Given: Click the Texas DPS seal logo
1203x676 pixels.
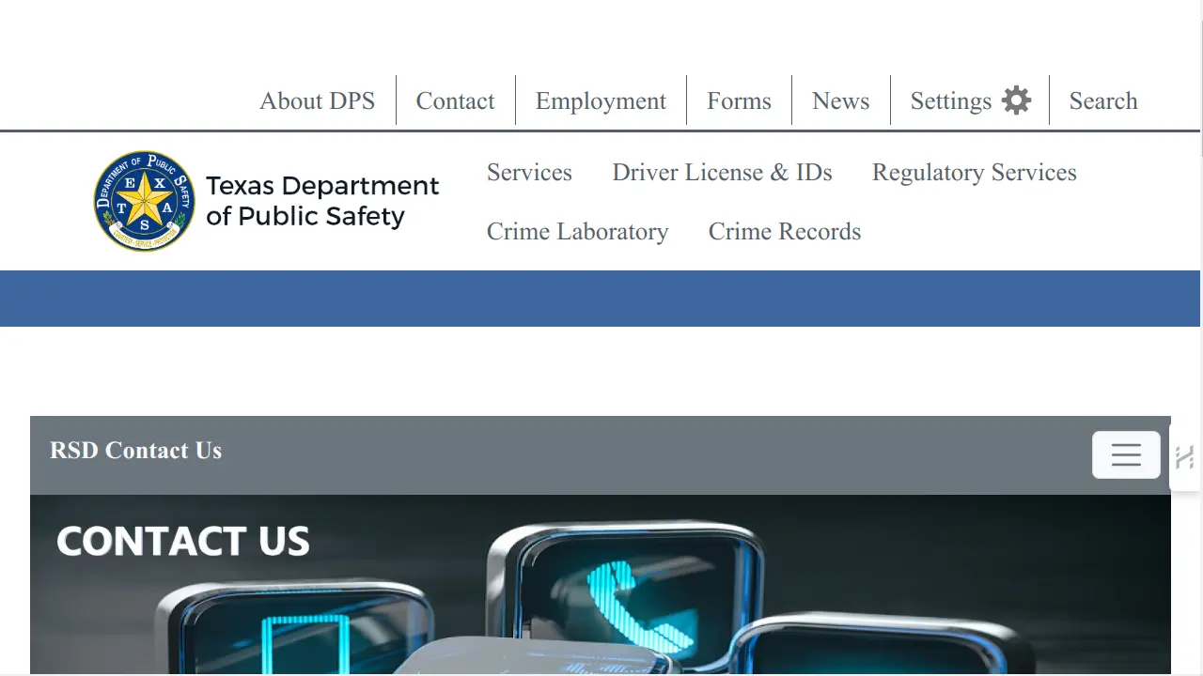Looking at the screenshot, I should 144,201.
